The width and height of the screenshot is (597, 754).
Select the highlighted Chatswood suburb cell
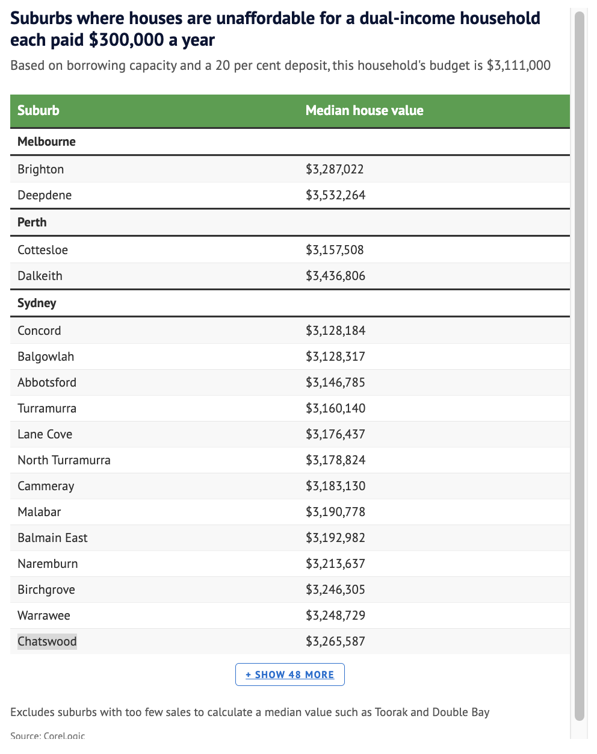tap(47, 641)
